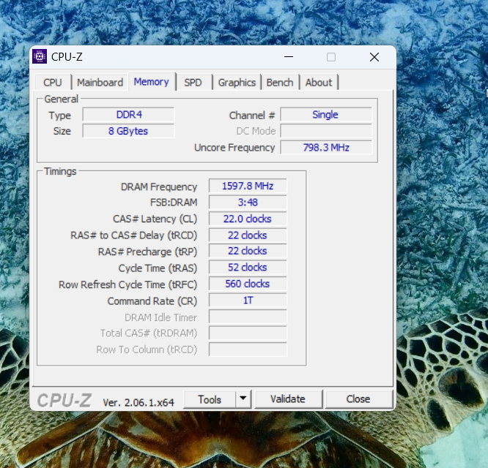Image resolution: width=488 pixels, height=468 pixels.
Task: Switch to the CPU tab
Action: pos(53,83)
